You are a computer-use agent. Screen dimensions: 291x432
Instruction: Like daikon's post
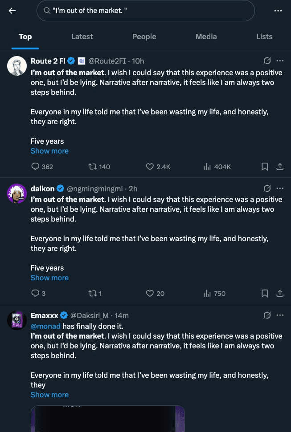tap(150, 293)
